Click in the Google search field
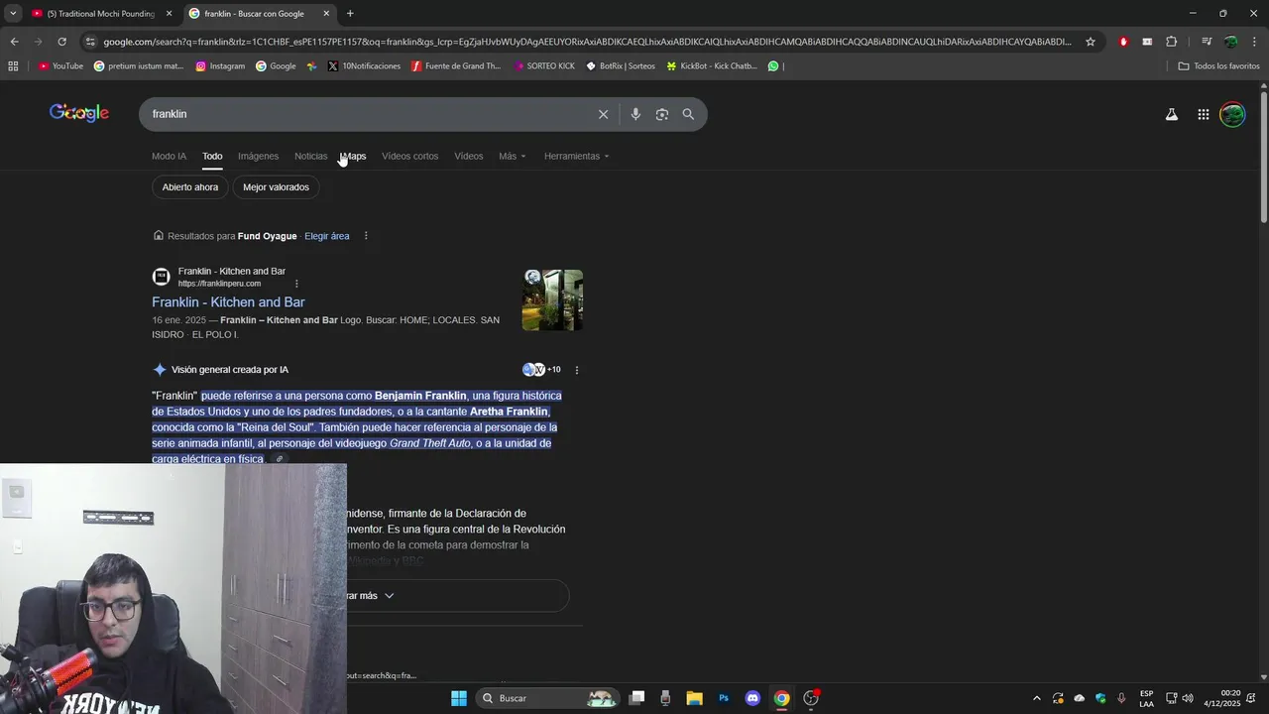 pos(372,114)
